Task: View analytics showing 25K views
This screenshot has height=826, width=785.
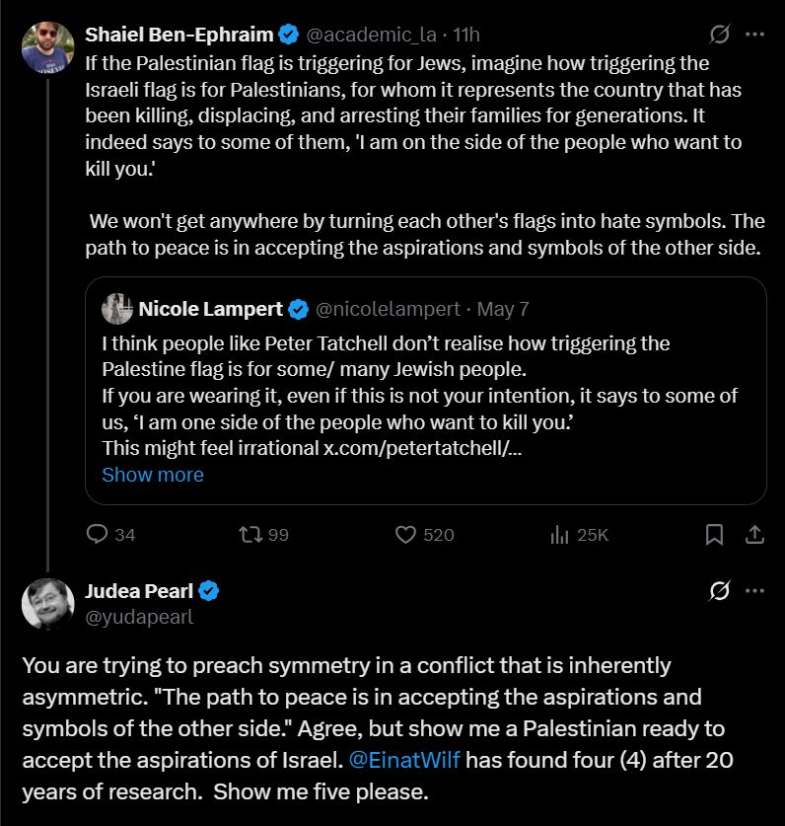Action: (560, 534)
